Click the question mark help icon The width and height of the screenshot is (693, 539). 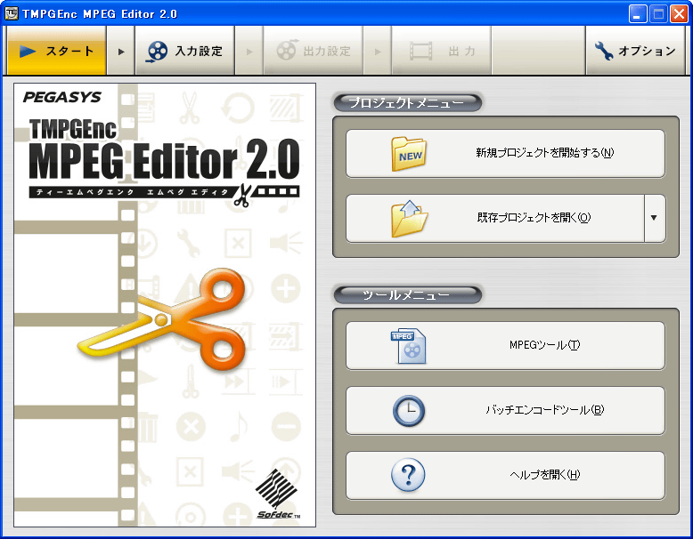click(x=408, y=475)
